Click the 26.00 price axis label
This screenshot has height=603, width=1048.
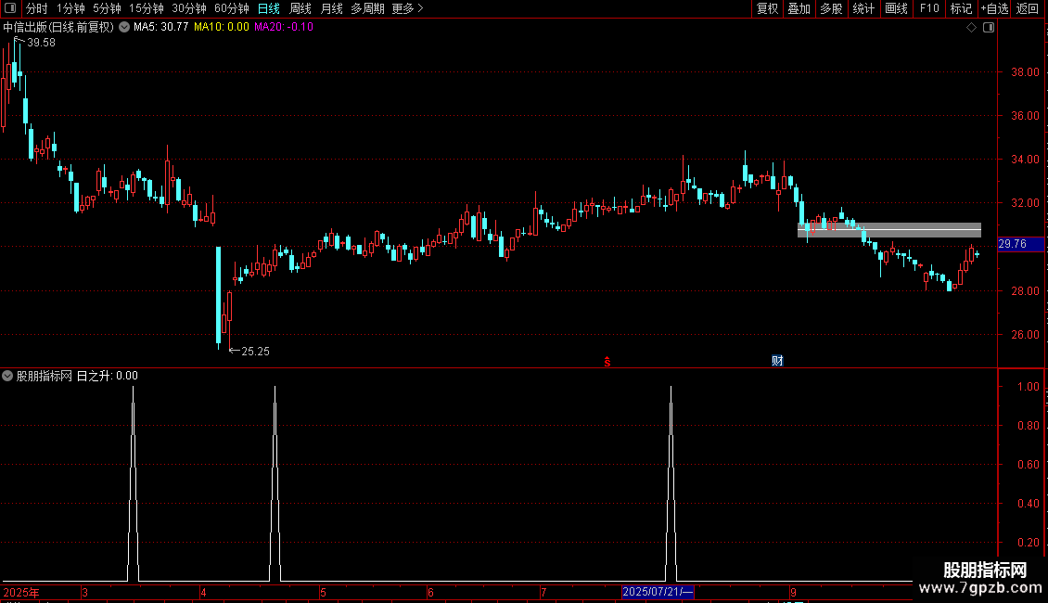[1025, 335]
